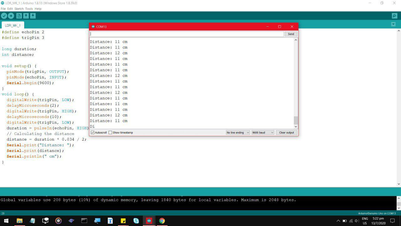Open Serial Monitor magnifier icon
The width and height of the screenshot is (401, 226).
[394, 16]
